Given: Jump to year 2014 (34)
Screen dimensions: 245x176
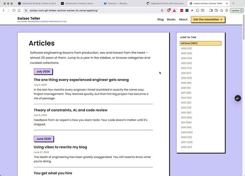Looking at the screenshot, I should pyautogui.click(x=186, y=108).
